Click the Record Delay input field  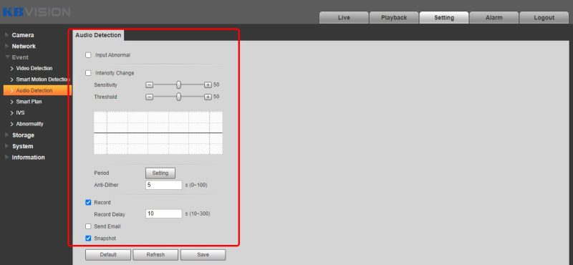coord(163,213)
